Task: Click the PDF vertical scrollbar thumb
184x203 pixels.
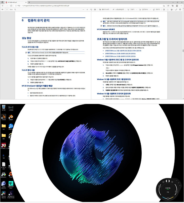Action: 183,51
